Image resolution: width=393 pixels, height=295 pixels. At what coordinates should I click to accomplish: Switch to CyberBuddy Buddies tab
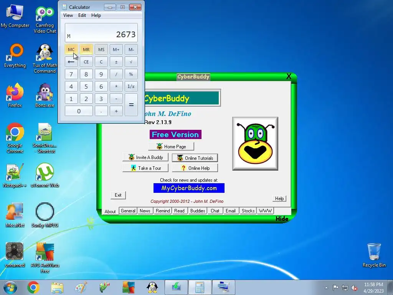coord(198,211)
